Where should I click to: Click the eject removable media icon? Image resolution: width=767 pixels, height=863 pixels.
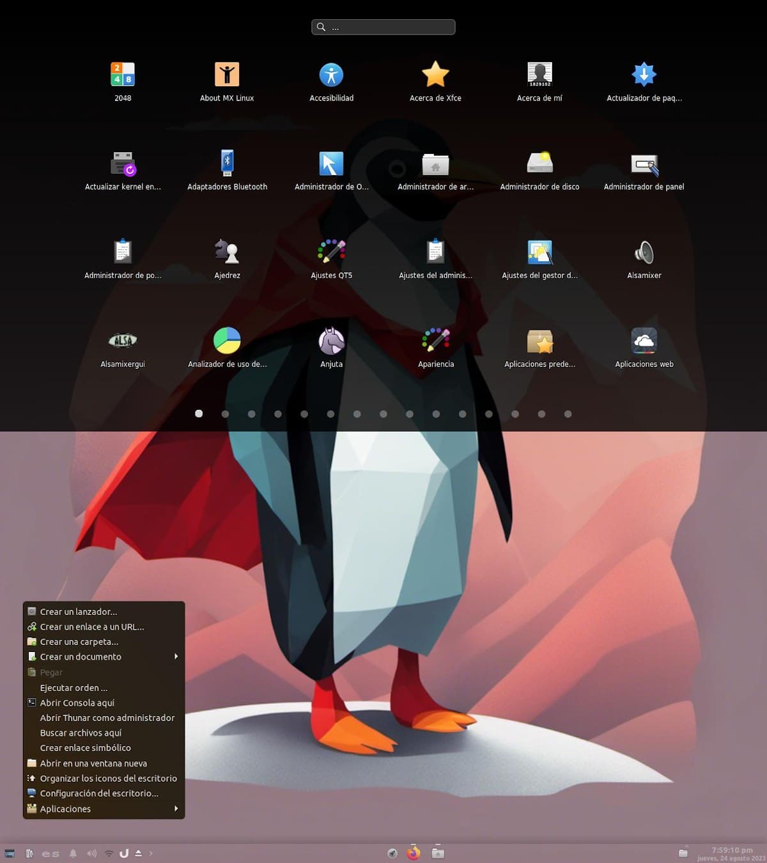pos(138,853)
